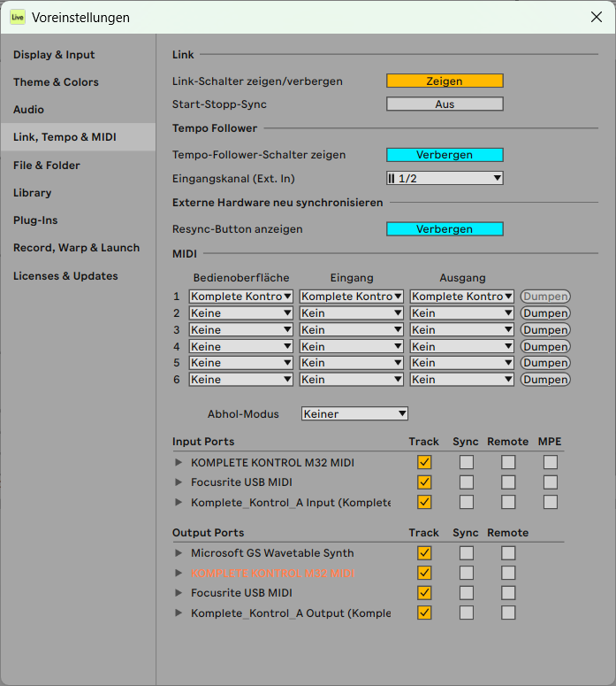This screenshot has width=616, height=686.
Task: Enable Sync for KOMPLETE KONTROL M32 input
Action: (467, 462)
